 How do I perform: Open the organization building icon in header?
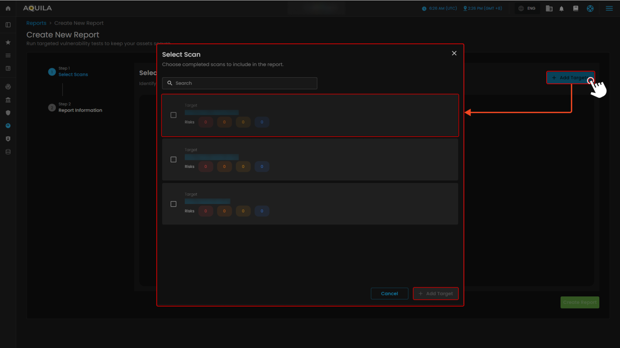click(x=549, y=8)
